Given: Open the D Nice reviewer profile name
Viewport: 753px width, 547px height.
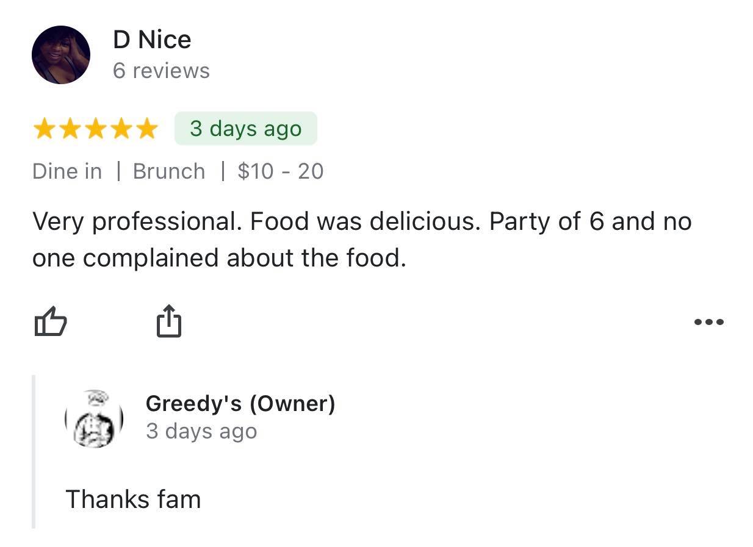Looking at the screenshot, I should coord(152,40).
